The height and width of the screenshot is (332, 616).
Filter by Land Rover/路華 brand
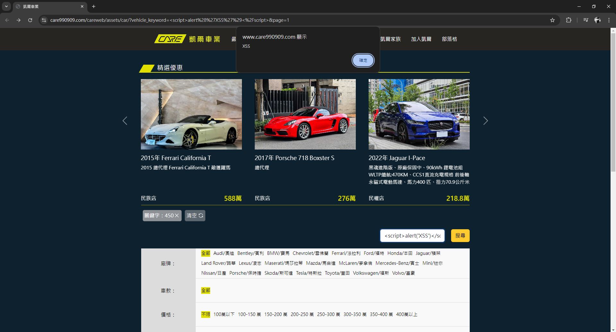[218, 263]
